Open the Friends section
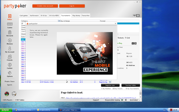 coord(10,58)
